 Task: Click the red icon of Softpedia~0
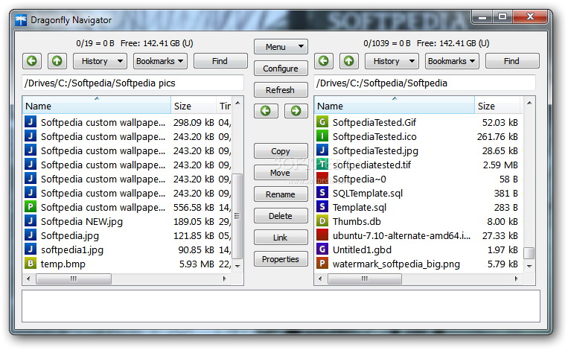coord(322,179)
